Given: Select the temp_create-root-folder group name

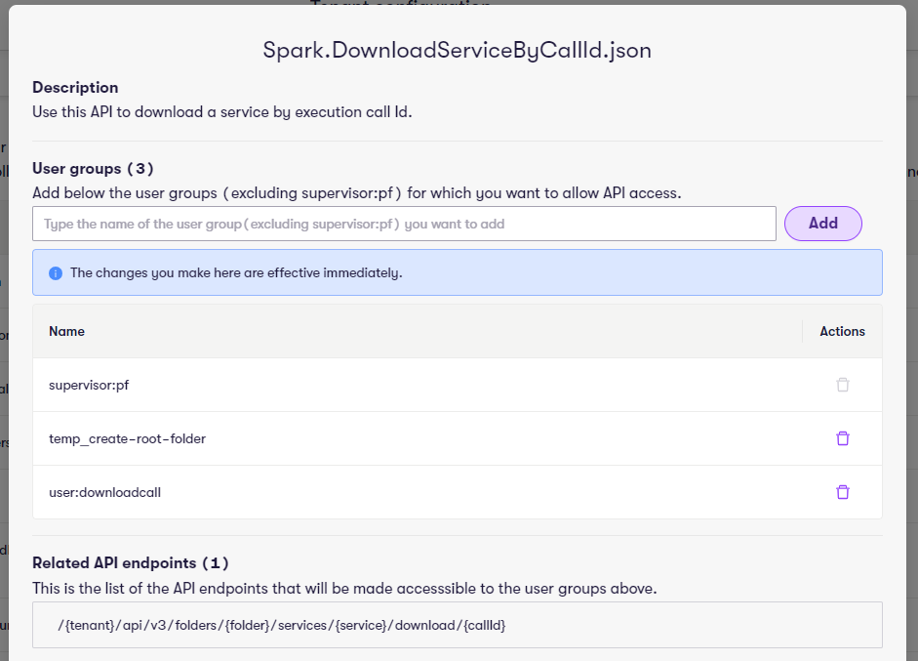Looking at the screenshot, I should 127,438.
